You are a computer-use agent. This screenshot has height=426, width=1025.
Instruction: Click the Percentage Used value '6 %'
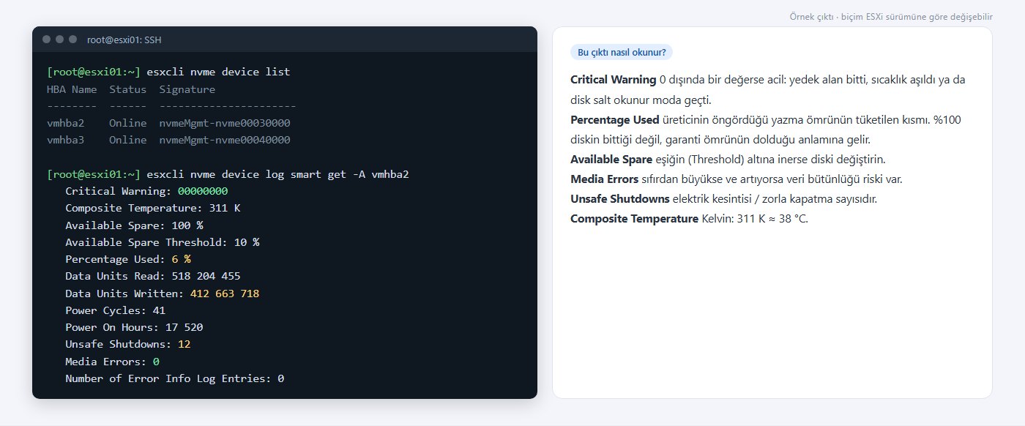[x=181, y=259]
